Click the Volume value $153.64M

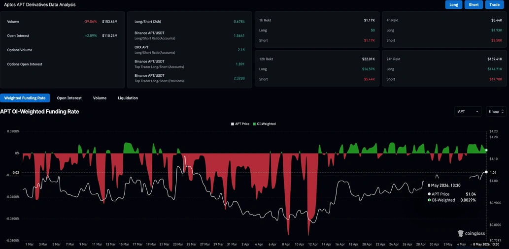(x=109, y=22)
